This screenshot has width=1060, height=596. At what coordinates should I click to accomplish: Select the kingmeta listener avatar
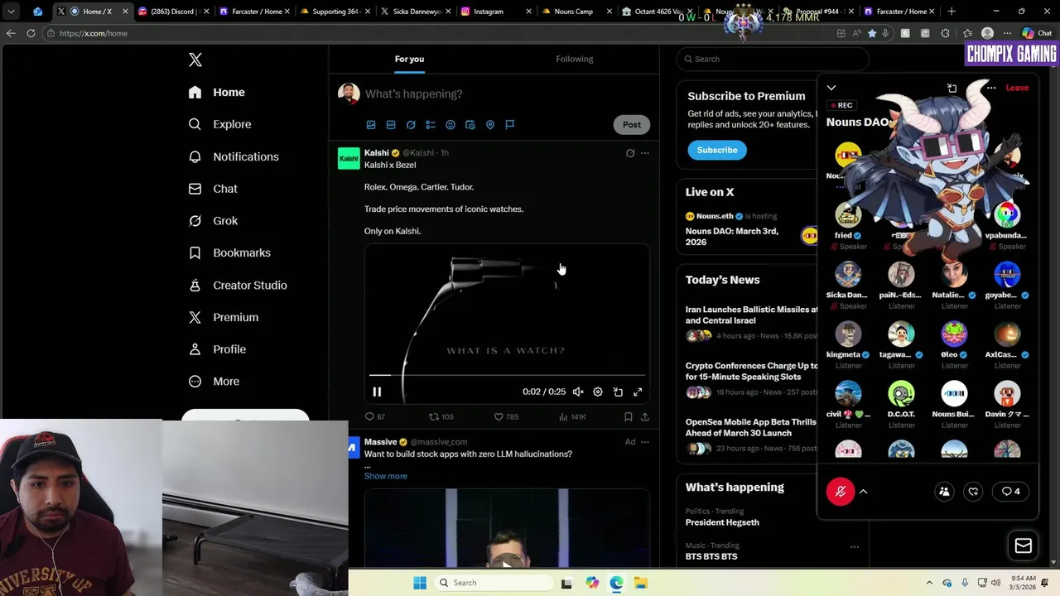click(848, 334)
